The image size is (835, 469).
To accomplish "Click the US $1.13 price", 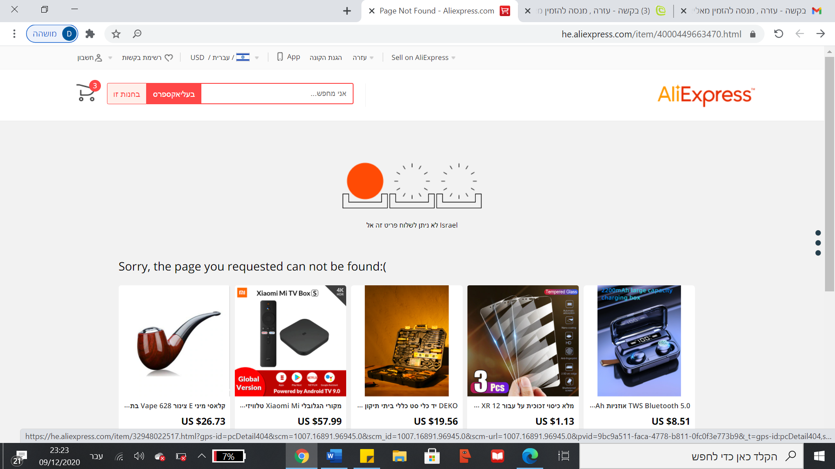I will coord(554,421).
